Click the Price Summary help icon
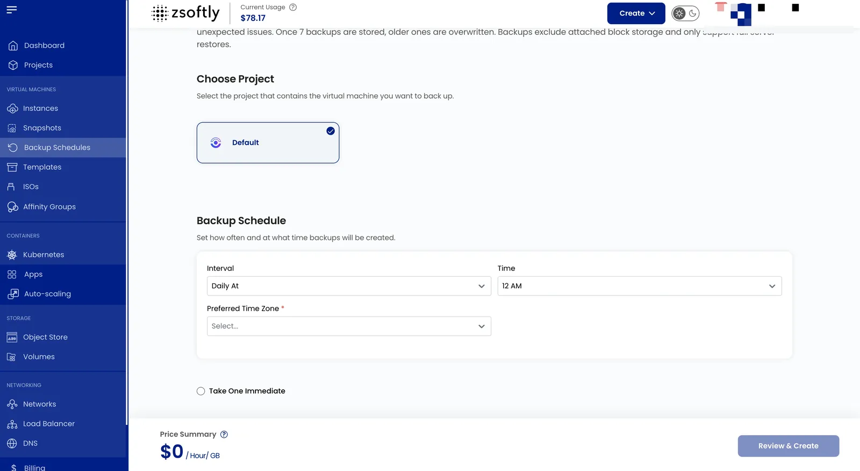This screenshot has width=860, height=471. click(x=224, y=435)
